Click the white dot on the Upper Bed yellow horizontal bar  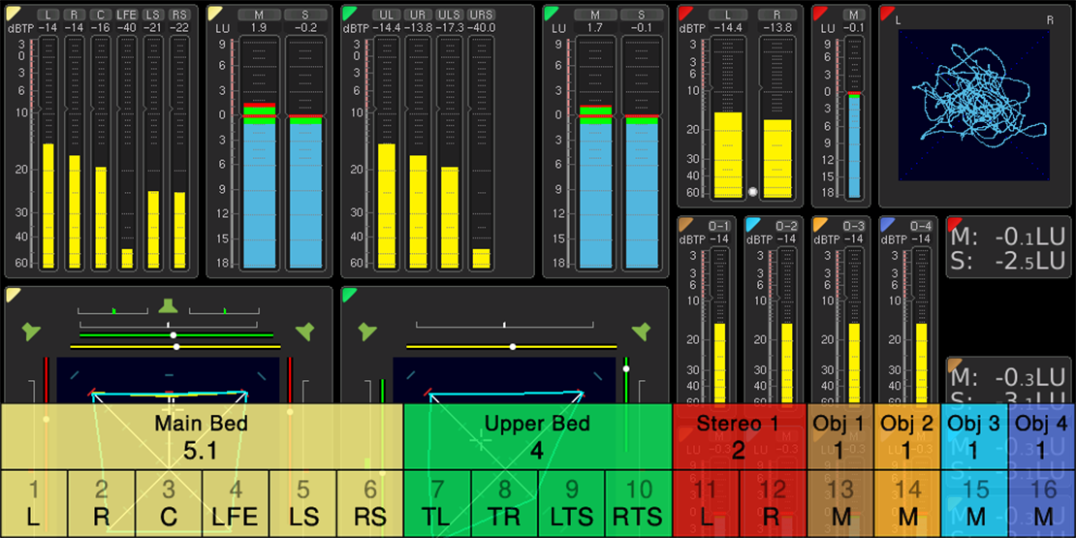tap(513, 346)
